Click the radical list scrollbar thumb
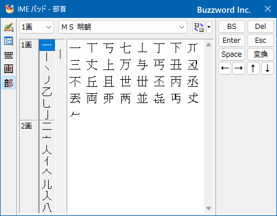The height and width of the screenshot is (216, 277). (60, 54)
